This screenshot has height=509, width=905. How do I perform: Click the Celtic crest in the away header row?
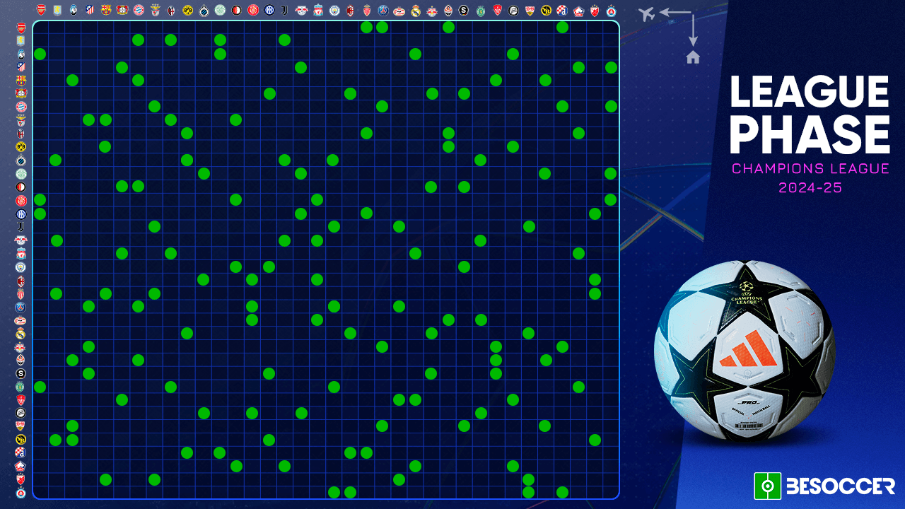[x=220, y=11]
